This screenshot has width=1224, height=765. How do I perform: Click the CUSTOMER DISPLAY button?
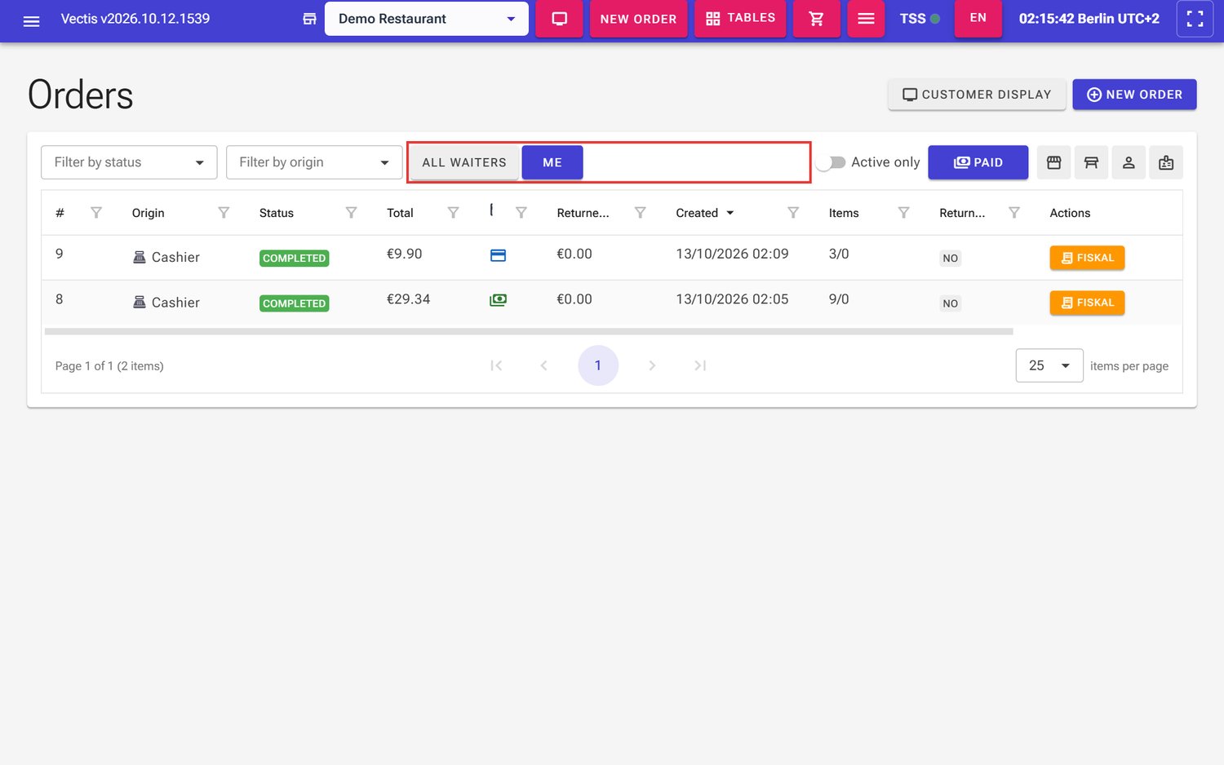point(977,95)
